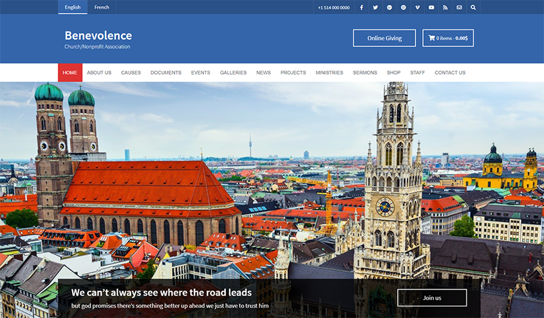The height and width of the screenshot is (318, 544).
Task: Click the 'but god promises' slider subtitle
Action: tap(170, 306)
